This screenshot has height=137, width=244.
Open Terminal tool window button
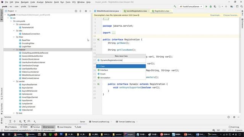(35, 127)
